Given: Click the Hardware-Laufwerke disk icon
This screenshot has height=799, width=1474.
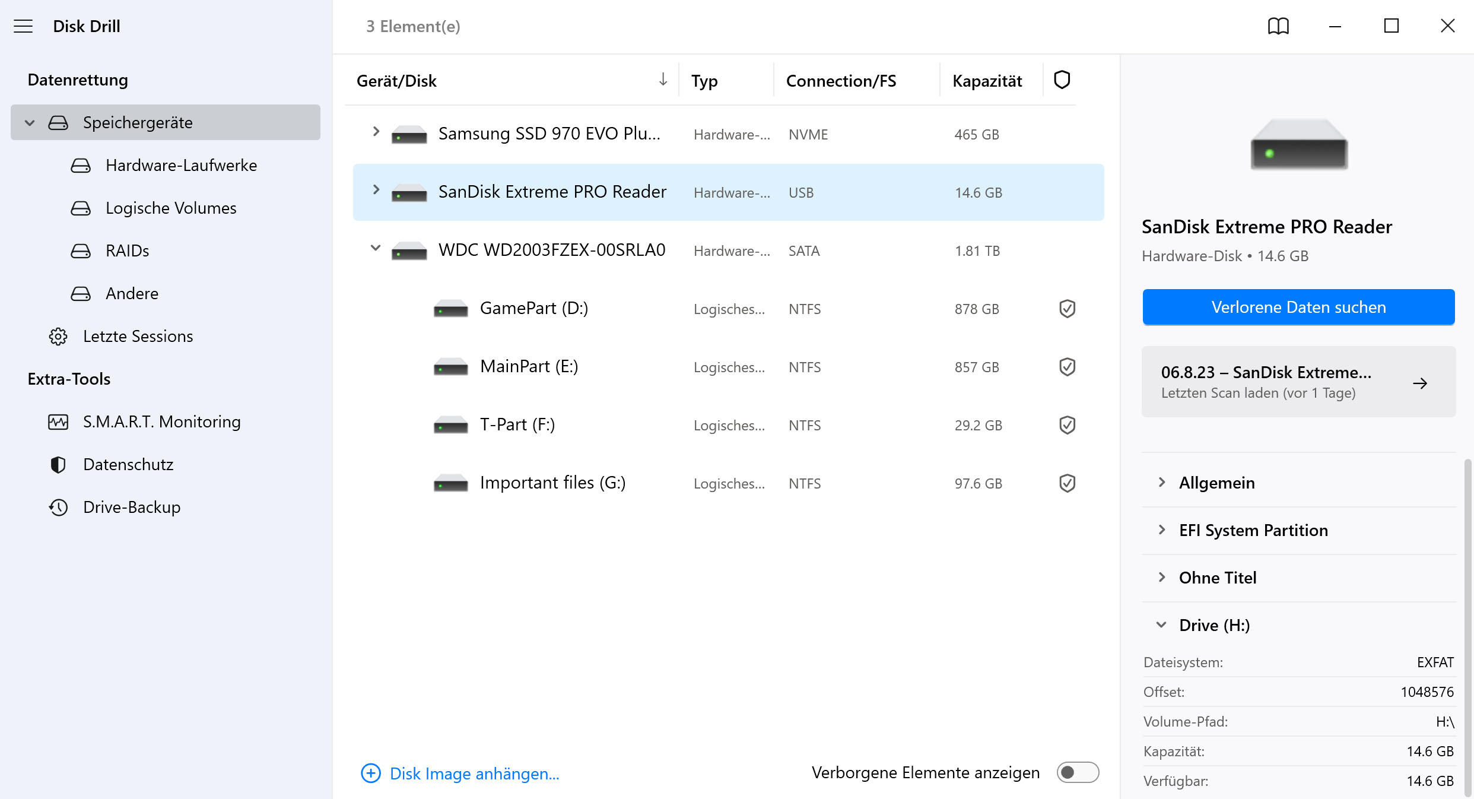Looking at the screenshot, I should [81, 165].
